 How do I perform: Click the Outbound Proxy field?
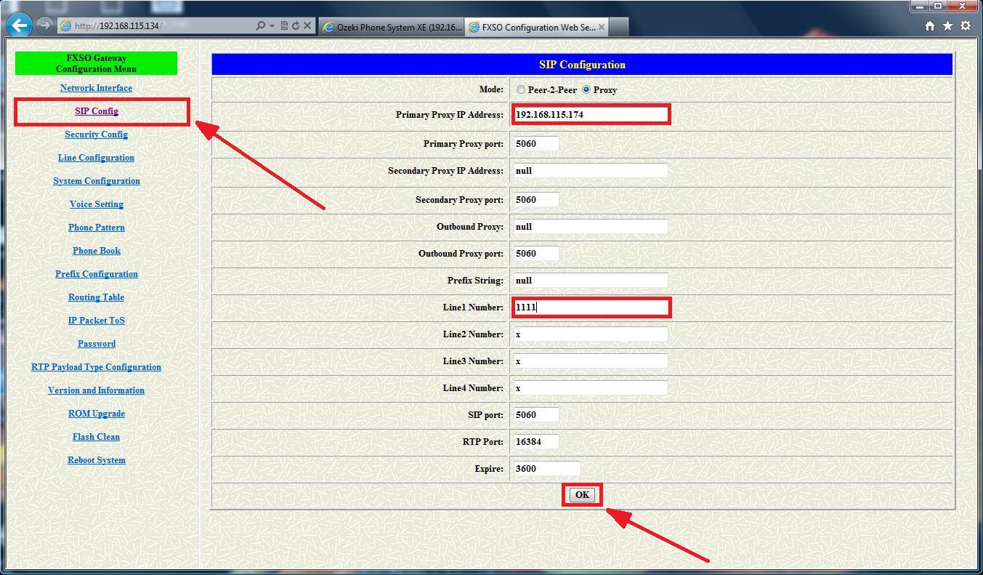[589, 226]
